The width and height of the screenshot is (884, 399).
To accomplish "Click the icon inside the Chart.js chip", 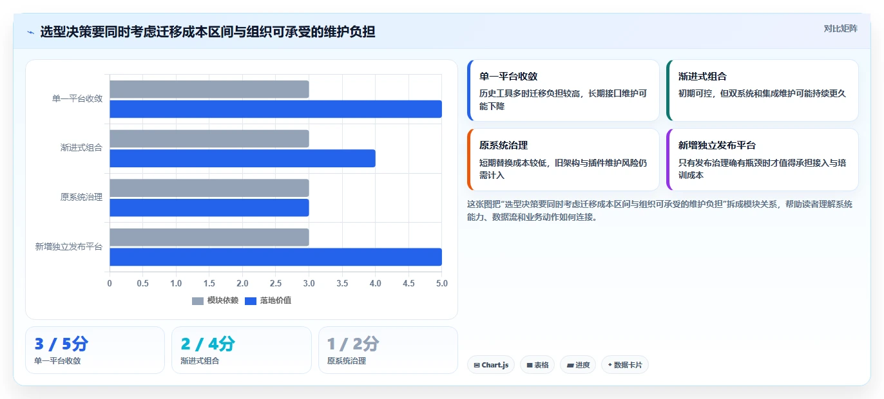I will click(477, 365).
